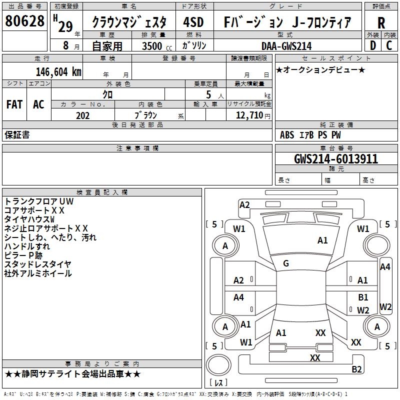Click the note ハンドルすれ
400x400 pixels.
pyautogui.click(x=27, y=246)
